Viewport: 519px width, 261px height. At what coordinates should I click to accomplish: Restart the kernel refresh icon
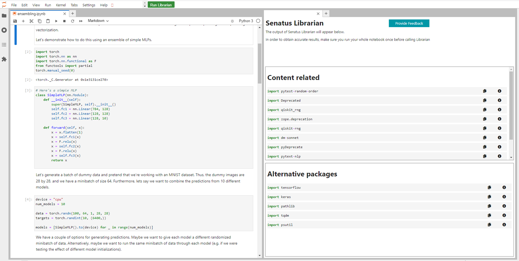coord(73,21)
